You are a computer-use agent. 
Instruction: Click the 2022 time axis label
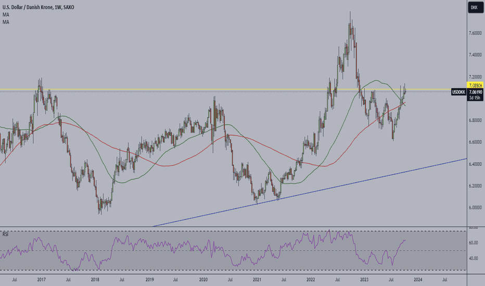coord(311,280)
